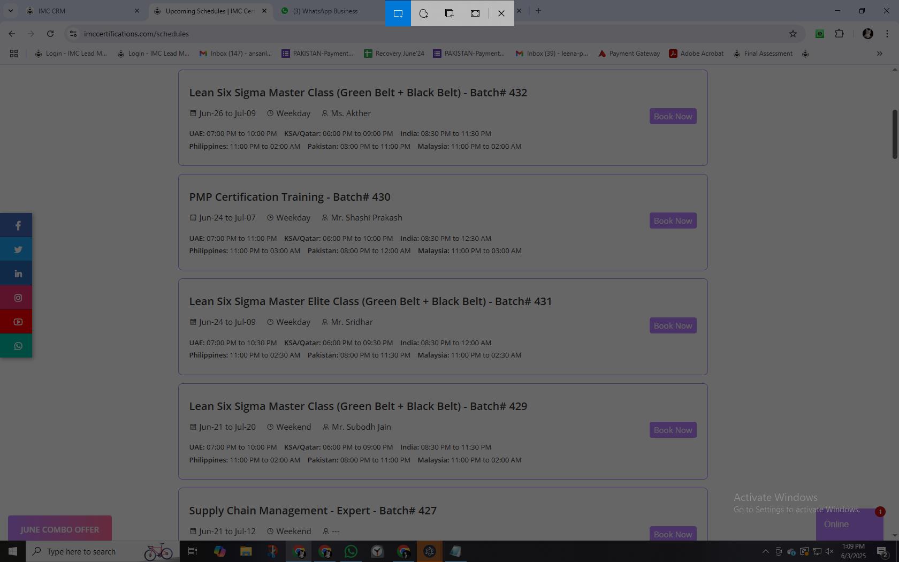This screenshot has width=899, height=562.
Task: Book Now for Batch# 431
Action: coord(673,325)
